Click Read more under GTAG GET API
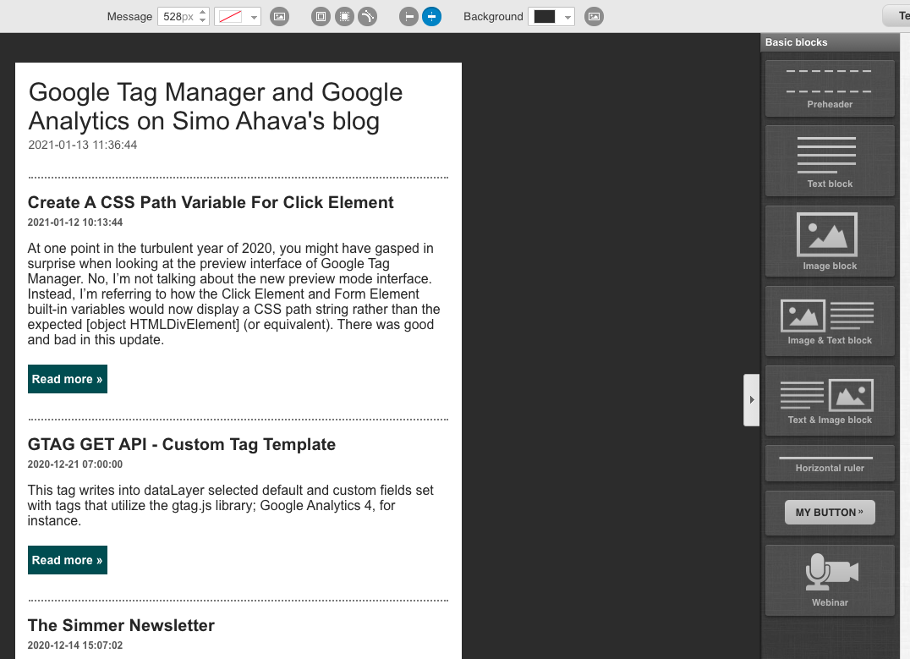Viewport: 910px width, 659px height. (68, 560)
